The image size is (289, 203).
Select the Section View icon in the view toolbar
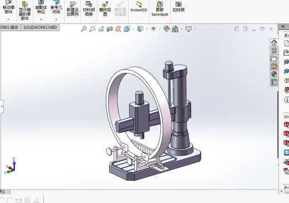[x=110, y=29]
